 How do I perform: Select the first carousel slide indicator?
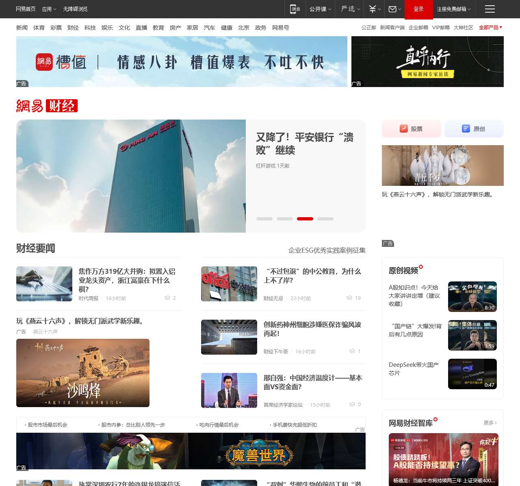coord(264,219)
